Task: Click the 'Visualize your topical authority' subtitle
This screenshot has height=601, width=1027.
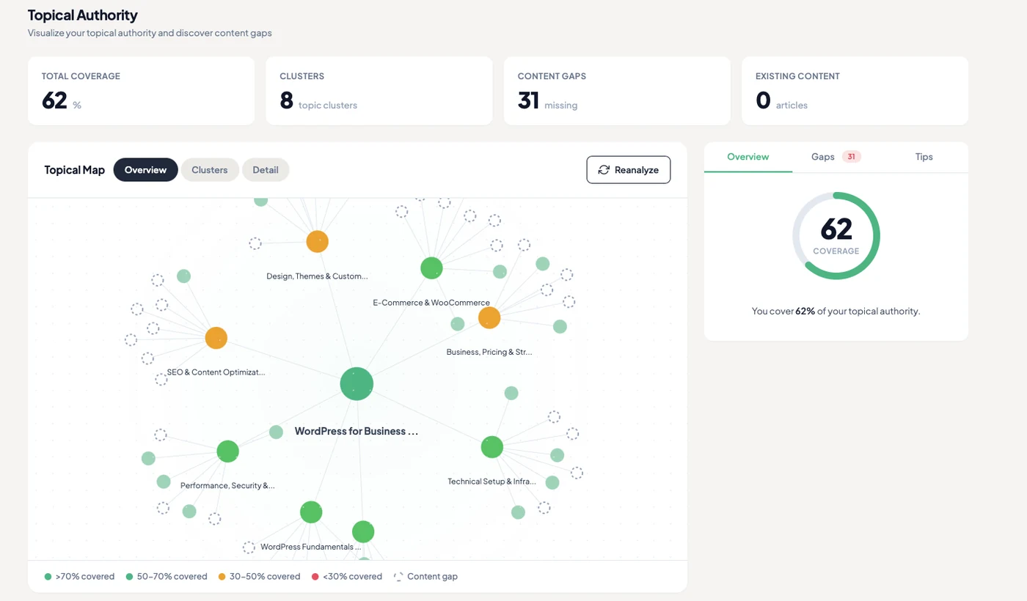Action: click(x=150, y=33)
